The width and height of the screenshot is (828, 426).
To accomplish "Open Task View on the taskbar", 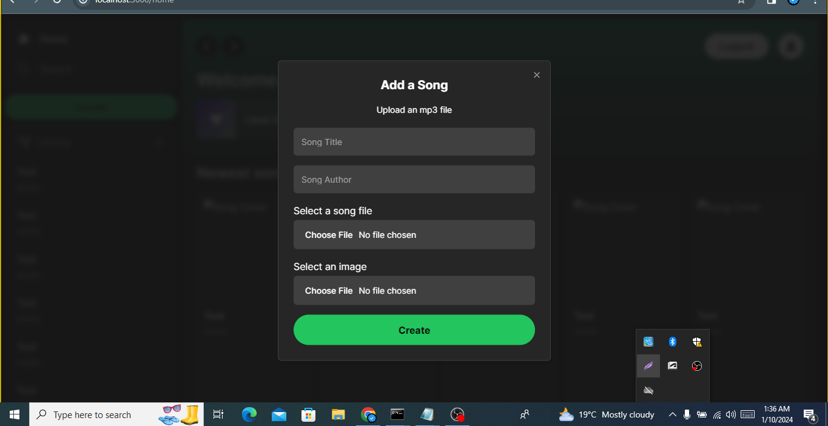I will 218,414.
